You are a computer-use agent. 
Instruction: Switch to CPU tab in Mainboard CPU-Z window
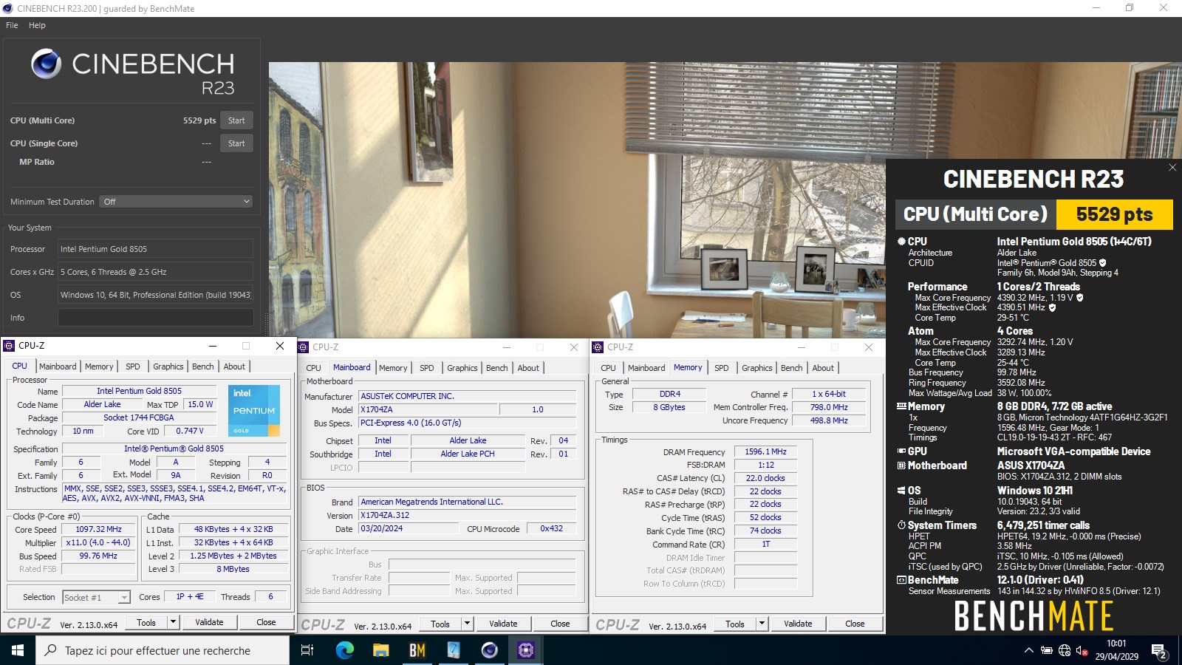click(314, 368)
